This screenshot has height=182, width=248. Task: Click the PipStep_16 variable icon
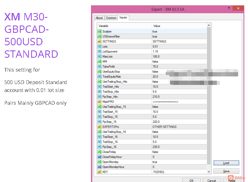(99, 147)
